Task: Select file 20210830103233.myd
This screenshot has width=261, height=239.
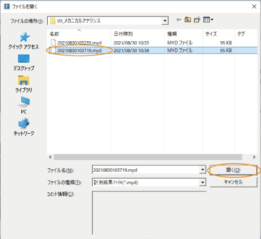Action: pos(80,43)
